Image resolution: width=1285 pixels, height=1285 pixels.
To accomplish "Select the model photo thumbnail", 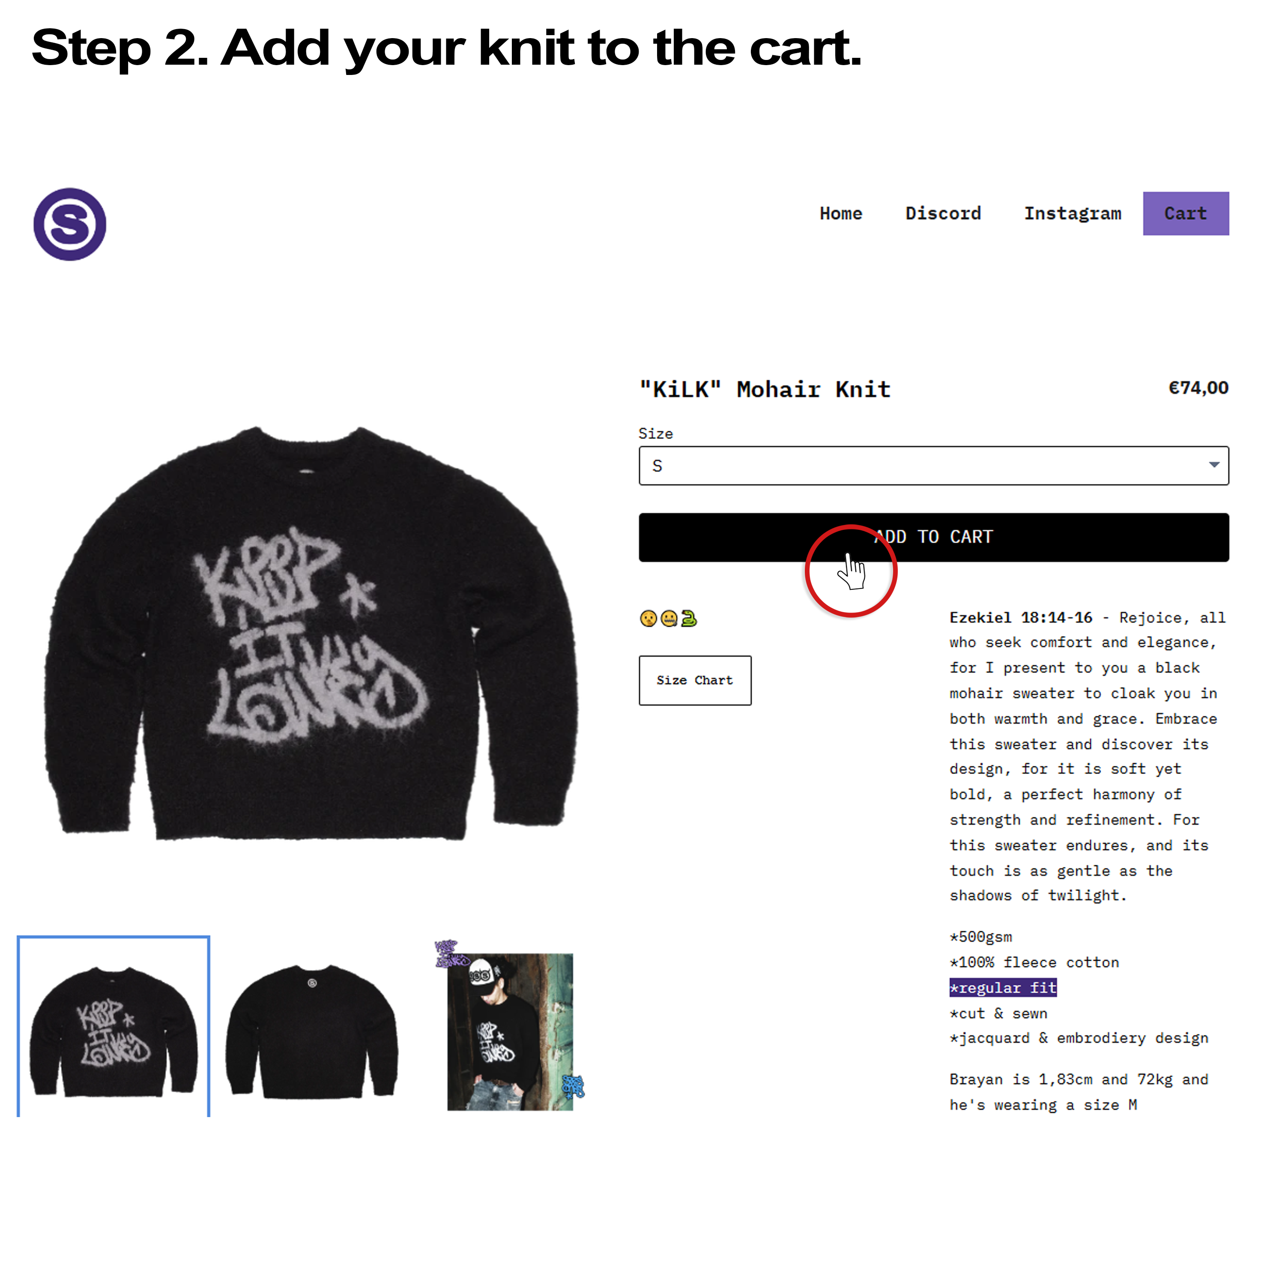I will [x=509, y=1030].
